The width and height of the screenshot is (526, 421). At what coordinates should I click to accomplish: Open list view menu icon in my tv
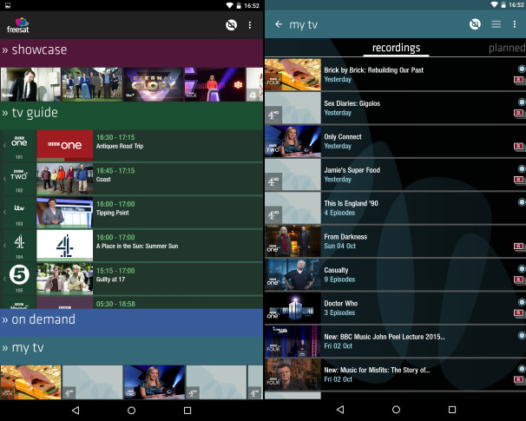coord(496,24)
